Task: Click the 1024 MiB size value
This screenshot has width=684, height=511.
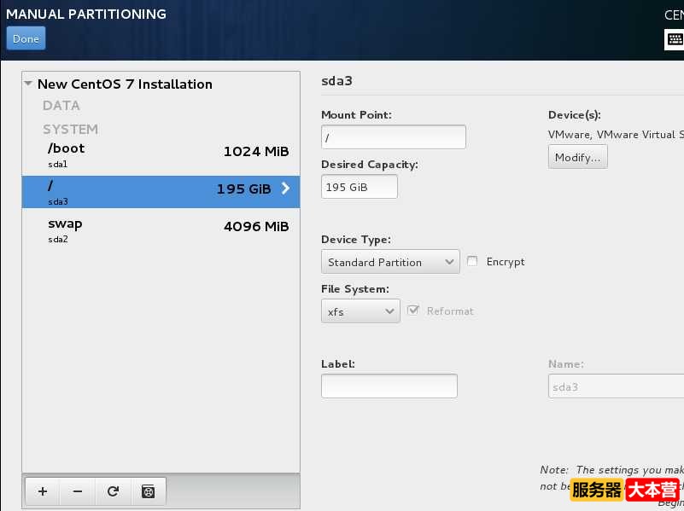Action: [256, 152]
